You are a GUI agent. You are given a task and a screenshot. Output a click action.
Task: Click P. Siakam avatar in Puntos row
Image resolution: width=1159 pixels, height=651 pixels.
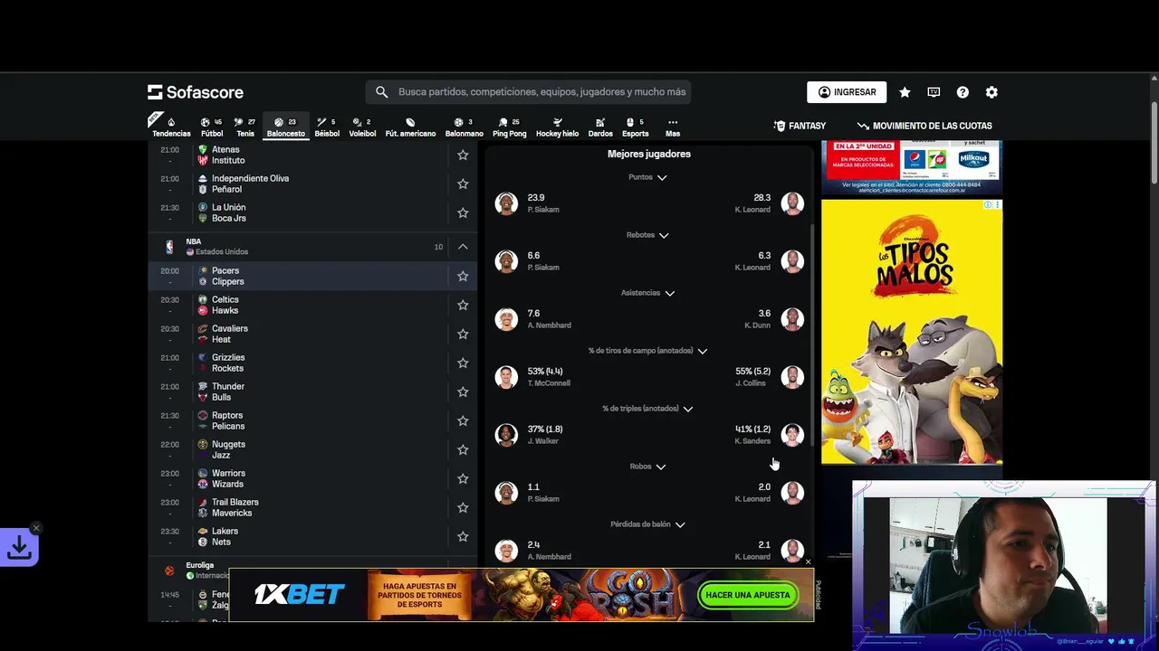(506, 203)
